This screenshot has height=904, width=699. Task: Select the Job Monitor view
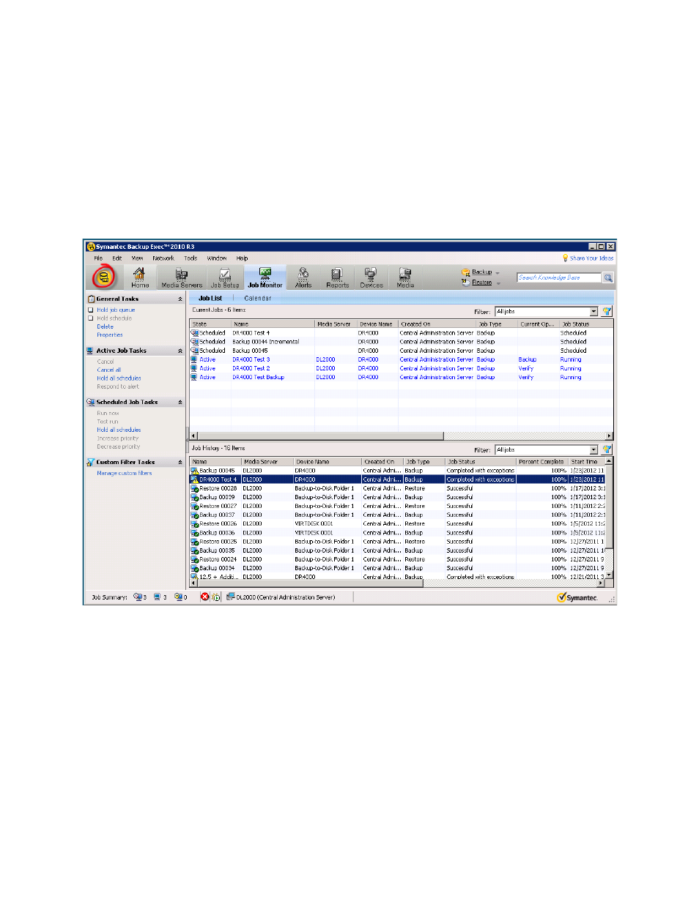(x=265, y=277)
